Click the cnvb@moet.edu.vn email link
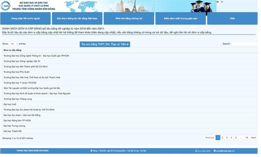The height and width of the screenshot is (157, 261). click(x=225, y=151)
